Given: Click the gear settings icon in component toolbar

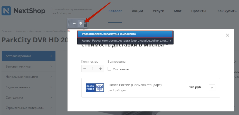Looking at the screenshot, I should (81, 23).
